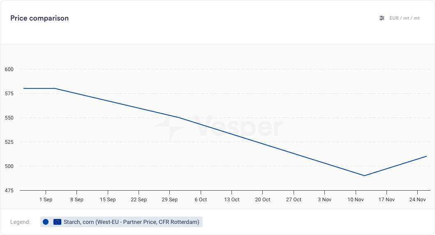Image resolution: width=435 pixels, height=235 pixels.
Task: Select the 1 Sep date on axis
Action: tap(46, 200)
